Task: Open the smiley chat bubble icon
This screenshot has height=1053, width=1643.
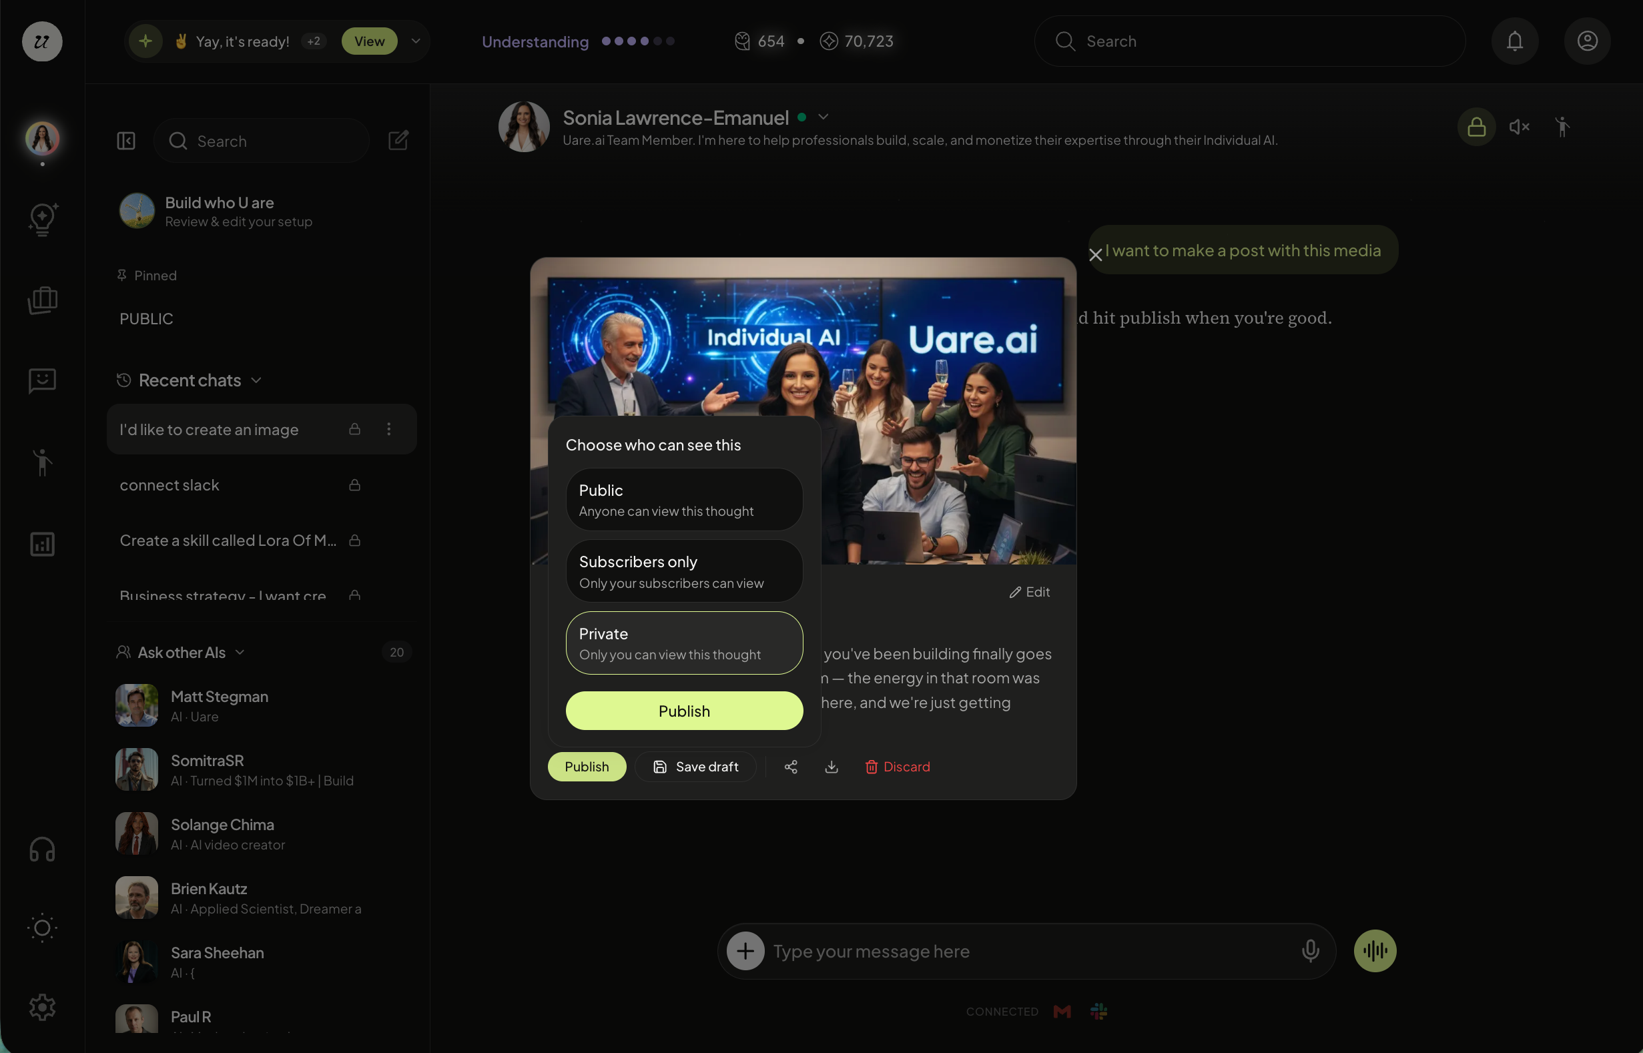Action: pos(43,381)
